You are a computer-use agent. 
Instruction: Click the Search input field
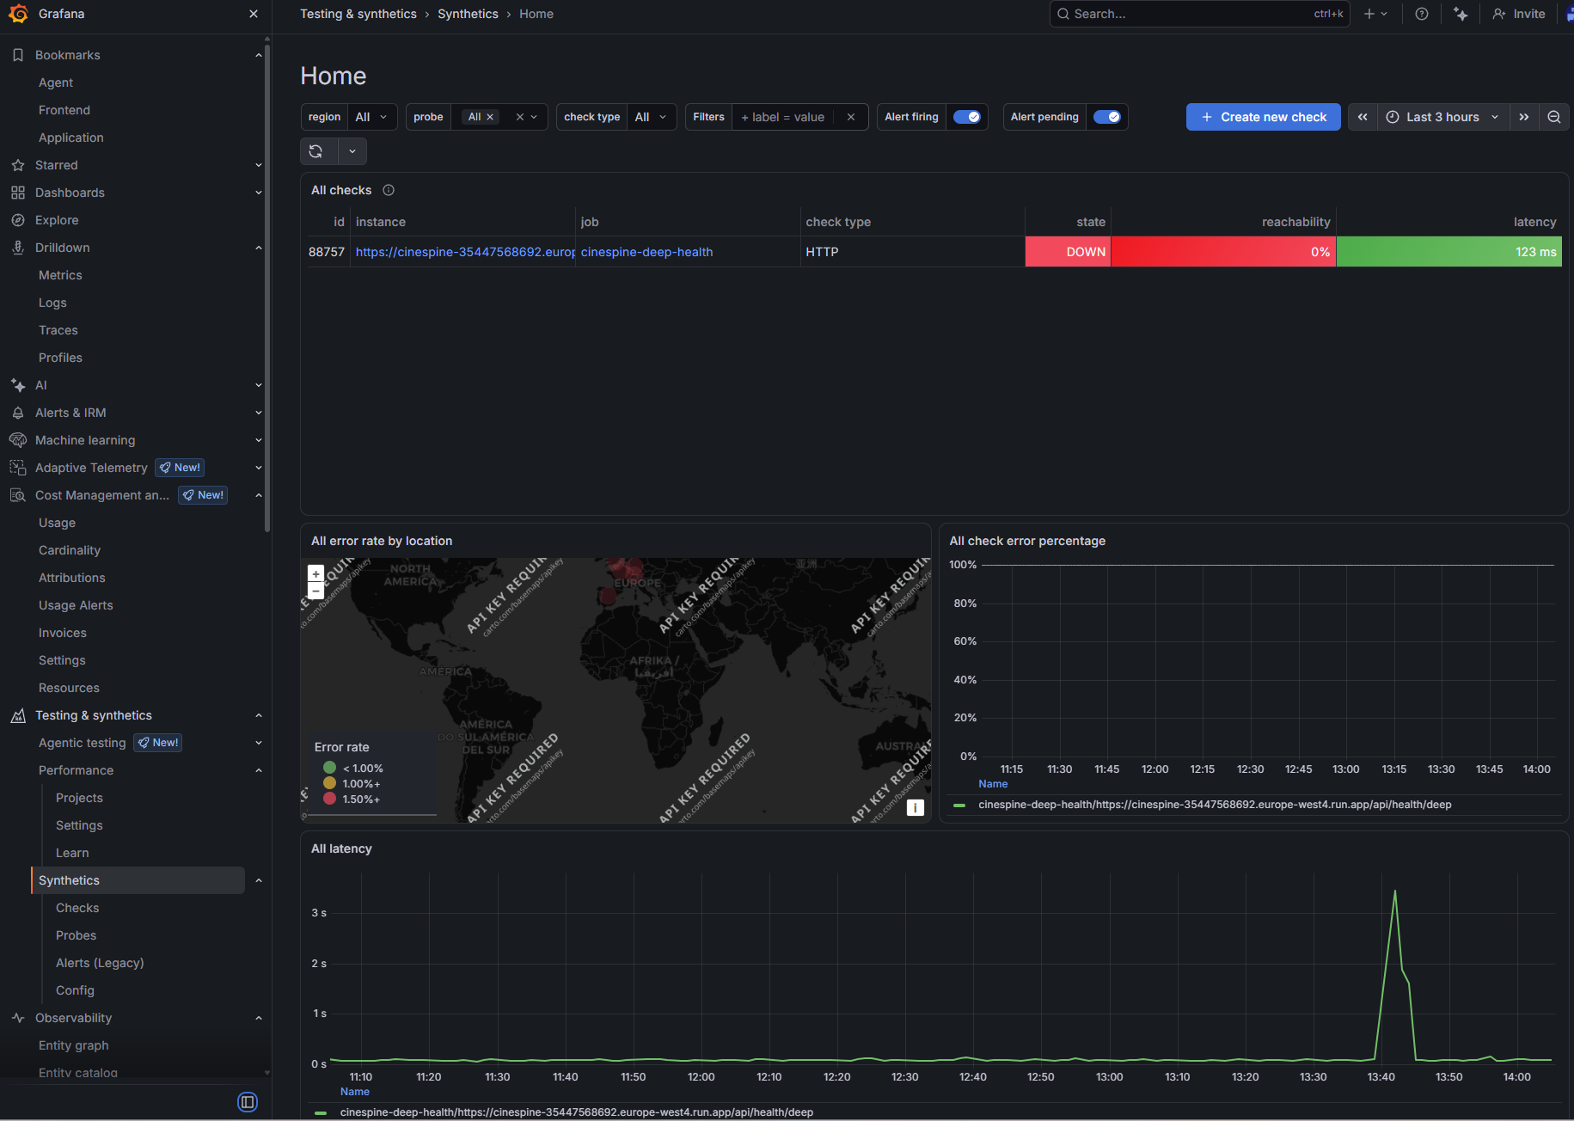click(x=1199, y=14)
